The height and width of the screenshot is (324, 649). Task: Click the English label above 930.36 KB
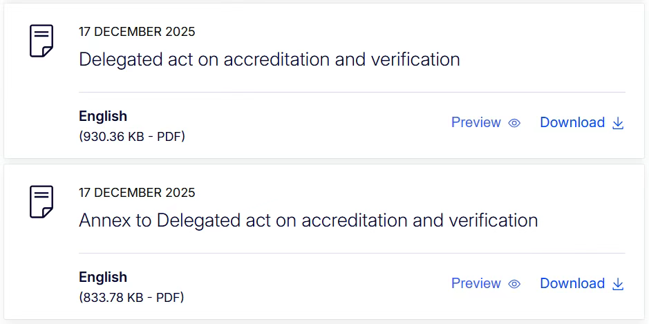pos(103,116)
